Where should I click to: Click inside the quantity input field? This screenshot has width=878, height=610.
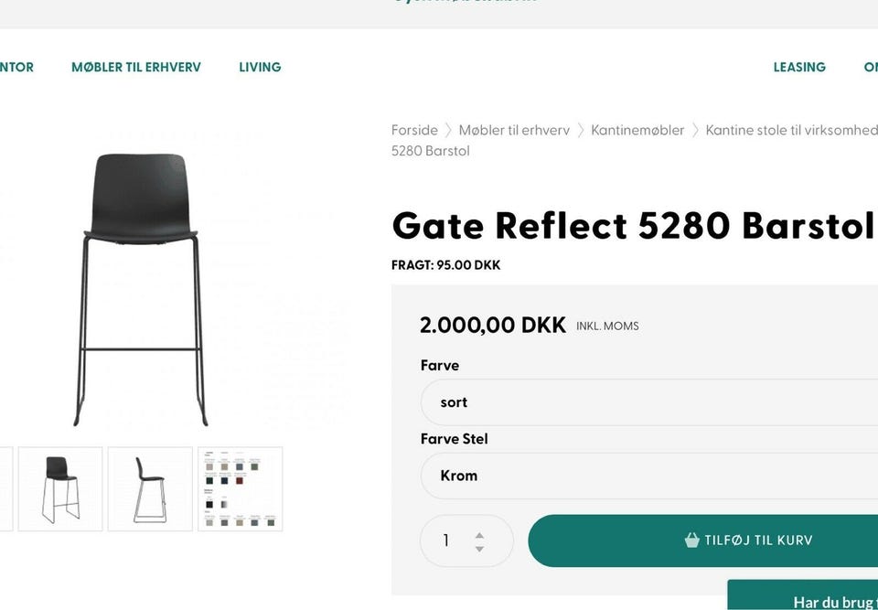click(448, 540)
